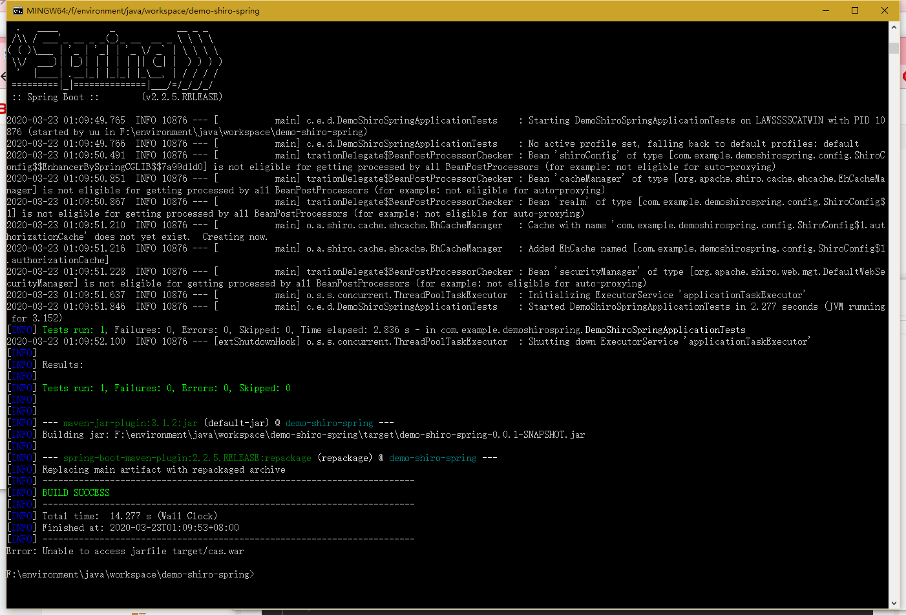Click the MINGW64 console icon in title bar

coord(17,11)
